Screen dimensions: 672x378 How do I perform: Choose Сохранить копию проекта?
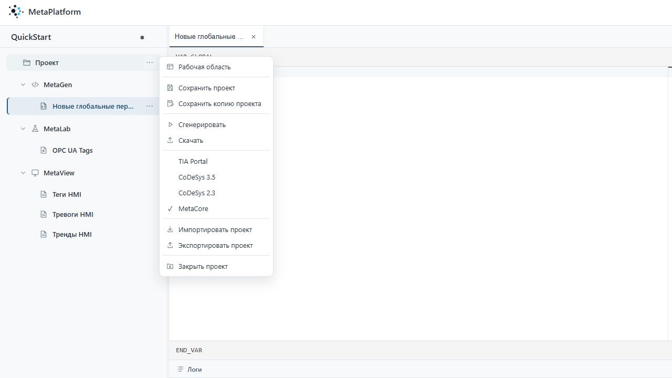pos(216,103)
